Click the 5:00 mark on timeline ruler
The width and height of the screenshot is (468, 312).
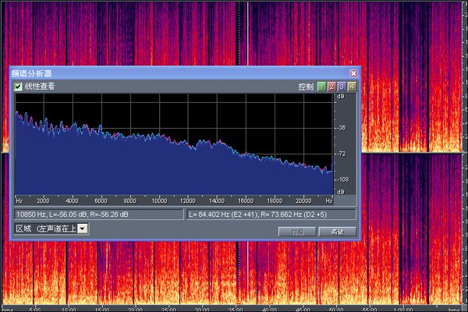[34, 308]
